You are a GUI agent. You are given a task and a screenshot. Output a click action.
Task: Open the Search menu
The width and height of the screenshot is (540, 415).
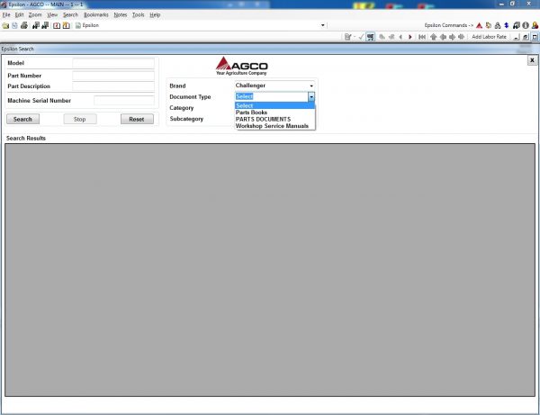(x=70, y=14)
